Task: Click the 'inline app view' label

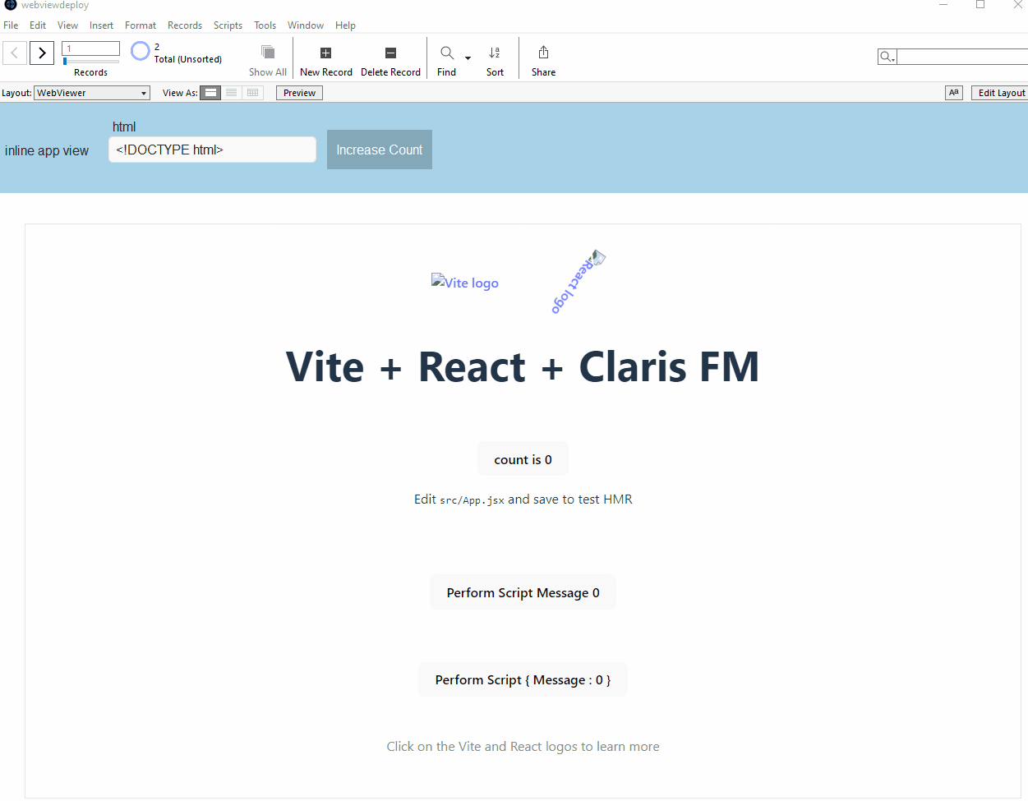Action: [47, 150]
